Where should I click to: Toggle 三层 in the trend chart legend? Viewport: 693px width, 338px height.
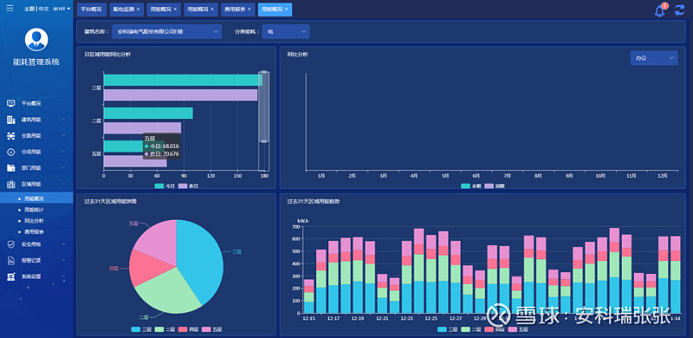[448, 329]
